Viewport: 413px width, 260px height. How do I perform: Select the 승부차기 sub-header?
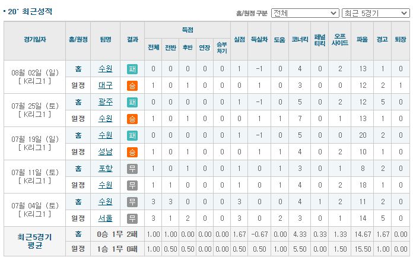tap(222, 49)
